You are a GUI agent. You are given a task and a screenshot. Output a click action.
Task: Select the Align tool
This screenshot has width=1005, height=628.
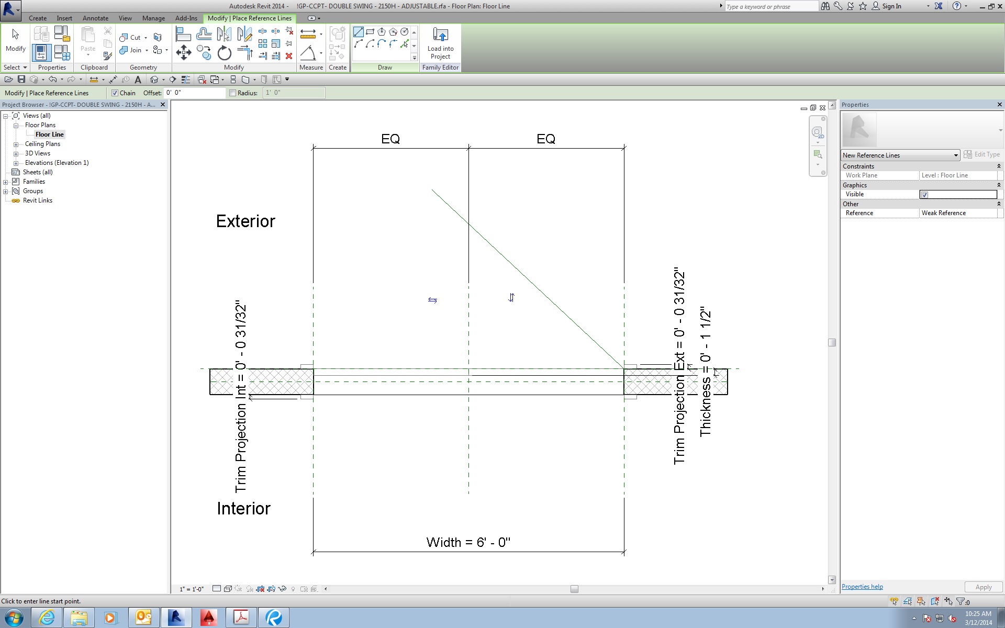click(183, 35)
